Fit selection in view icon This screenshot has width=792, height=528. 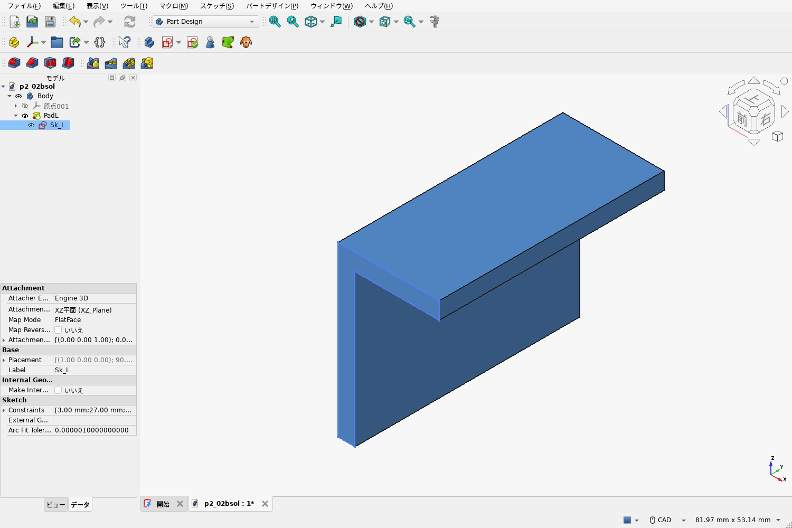(293, 22)
